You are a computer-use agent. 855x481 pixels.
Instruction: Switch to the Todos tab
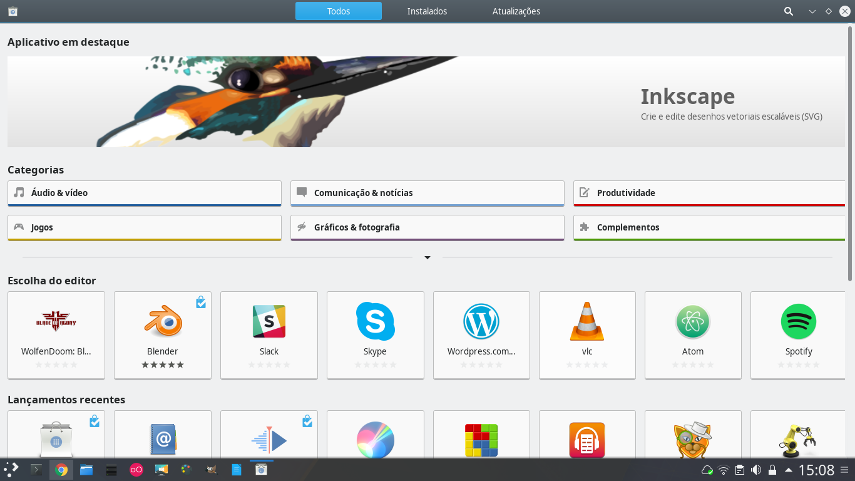tap(338, 11)
